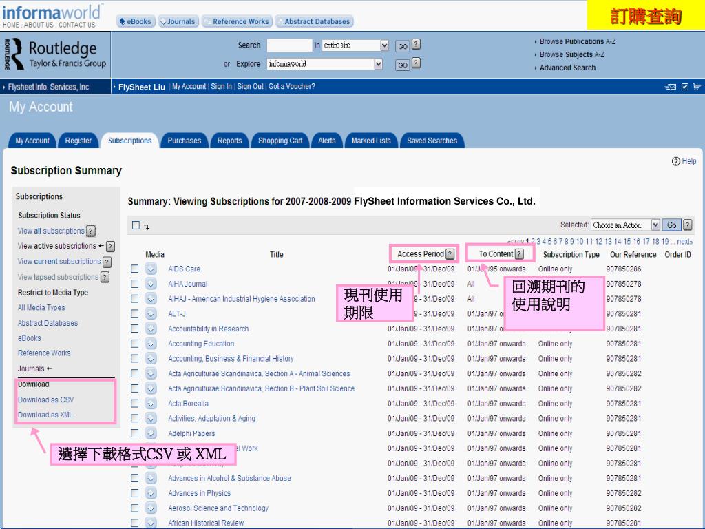Viewport: 705px width, 529px height.
Task: Click inside the Search text field
Action: (290, 45)
